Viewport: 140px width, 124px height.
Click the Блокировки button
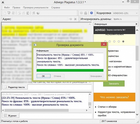[96, 76]
